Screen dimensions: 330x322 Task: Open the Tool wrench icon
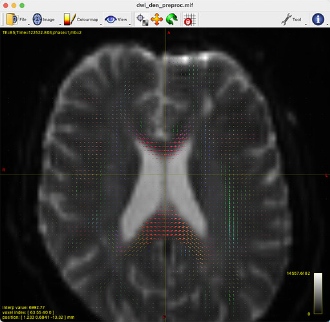[287, 19]
